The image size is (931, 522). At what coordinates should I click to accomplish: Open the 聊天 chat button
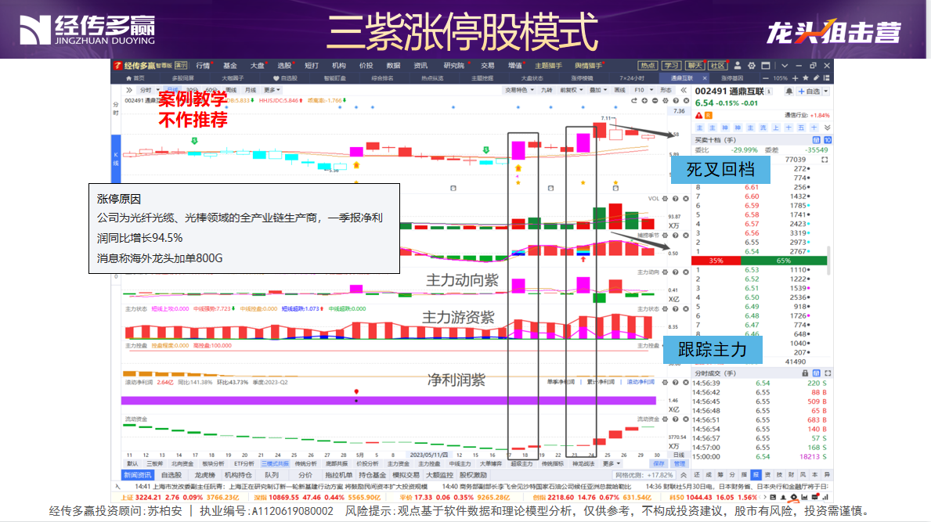pos(694,66)
